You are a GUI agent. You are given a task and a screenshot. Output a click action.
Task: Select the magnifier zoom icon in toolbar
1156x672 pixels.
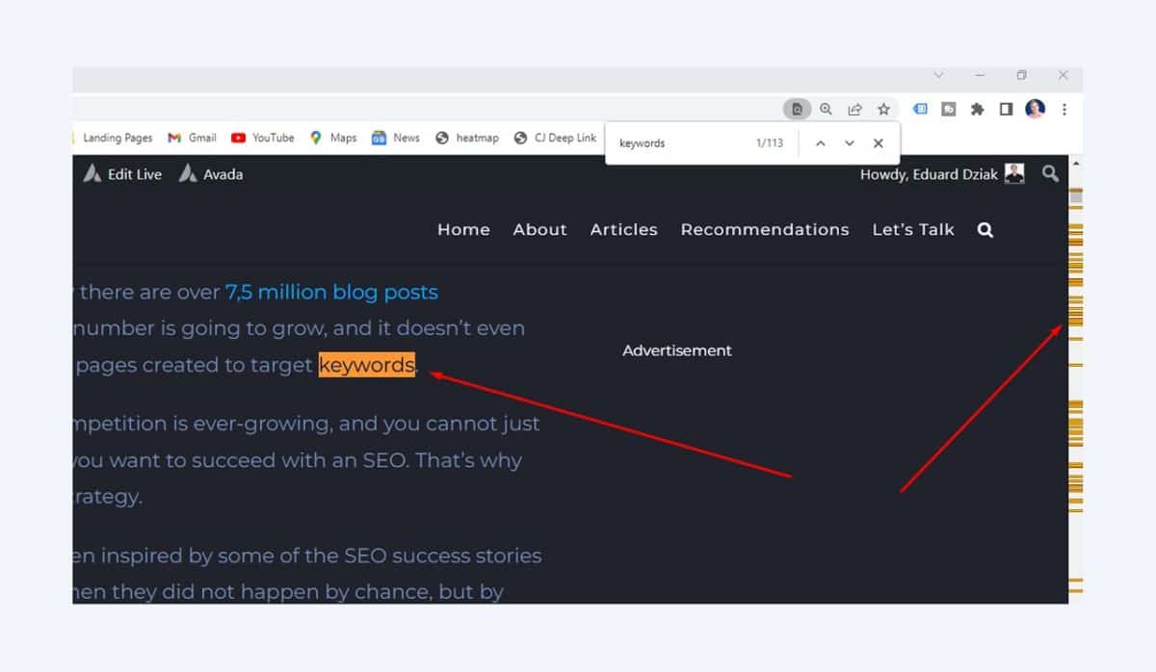826,109
